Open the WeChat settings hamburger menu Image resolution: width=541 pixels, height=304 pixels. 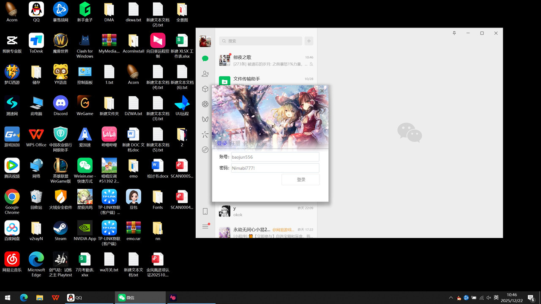pos(205,226)
